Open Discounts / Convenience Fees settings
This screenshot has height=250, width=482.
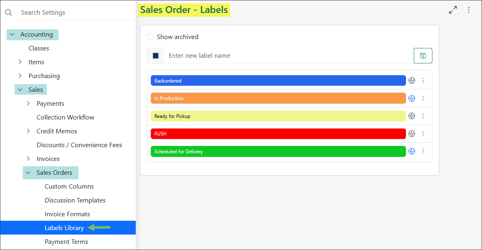[79, 145]
